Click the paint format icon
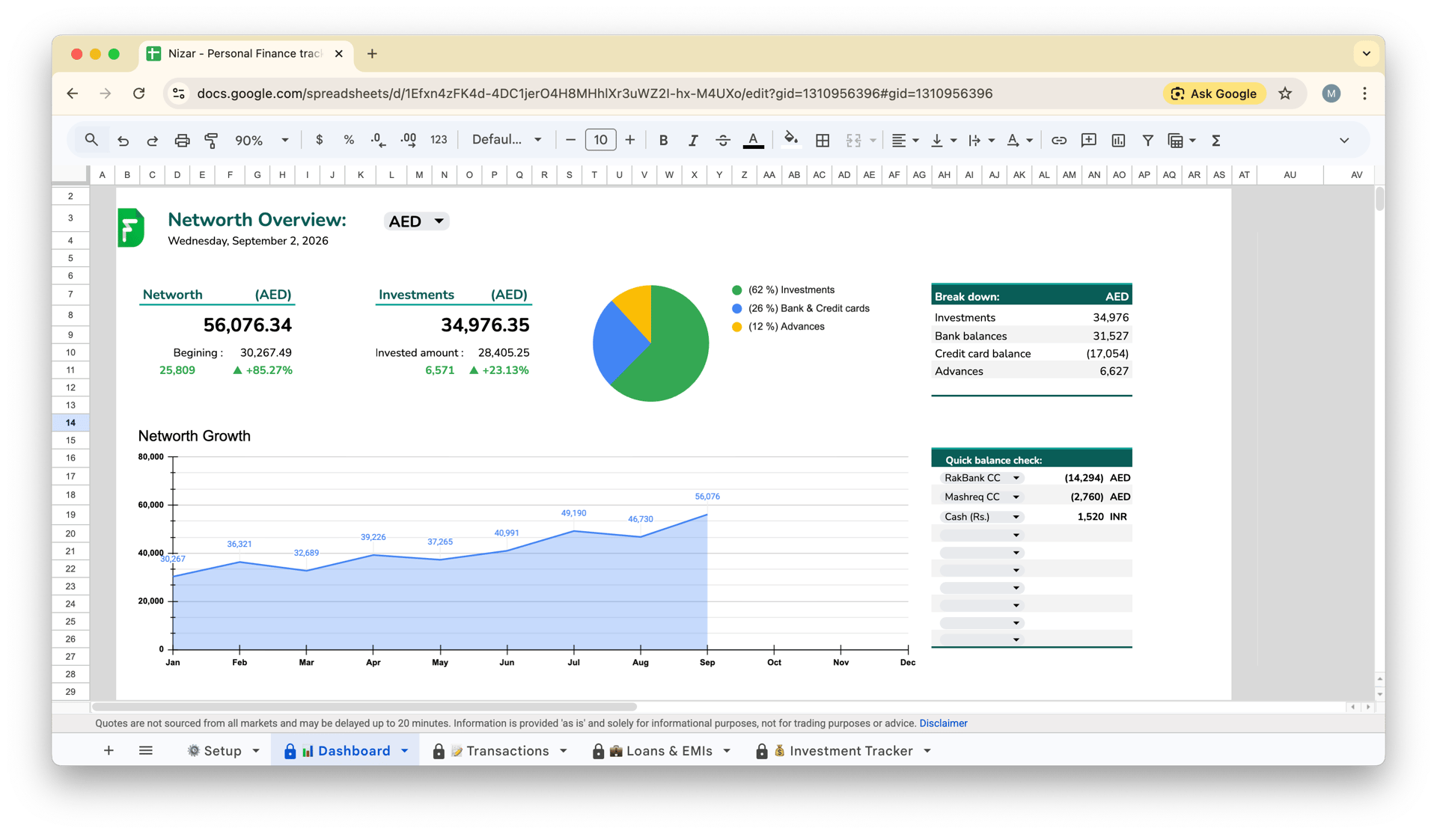Screen dimensions: 1437x834 click(211, 140)
